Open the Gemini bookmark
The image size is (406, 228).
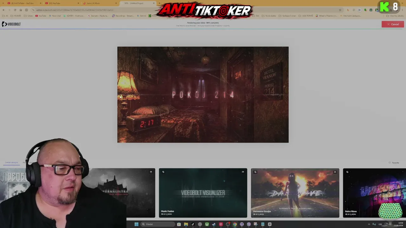click(x=141, y=16)
